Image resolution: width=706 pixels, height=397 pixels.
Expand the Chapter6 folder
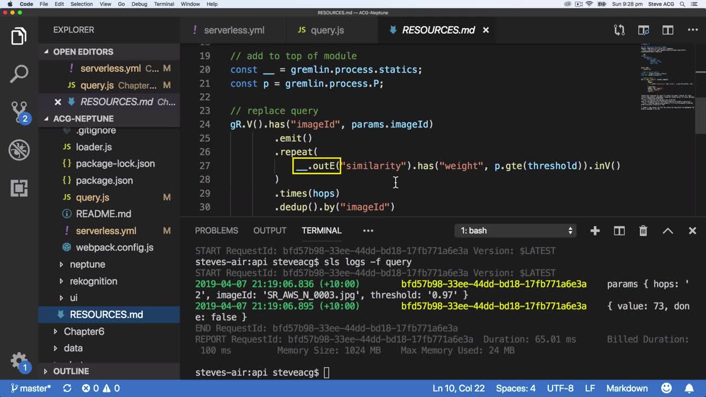pos(84,331)
